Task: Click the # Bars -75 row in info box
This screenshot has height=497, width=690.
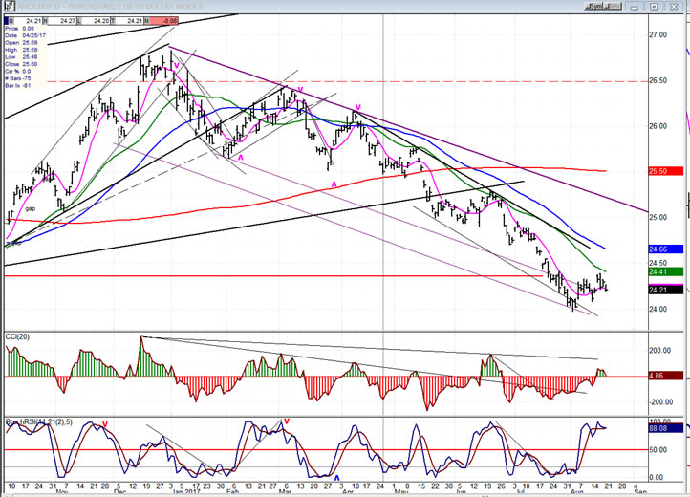Action: (x=18, y=78)
